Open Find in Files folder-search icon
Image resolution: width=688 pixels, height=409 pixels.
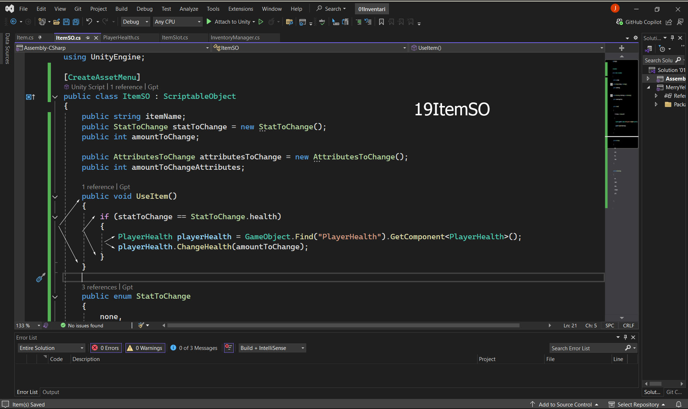[x=289, y=22]
